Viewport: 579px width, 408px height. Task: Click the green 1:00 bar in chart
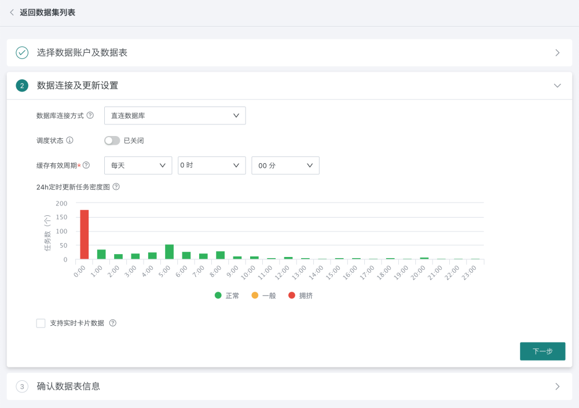[101, 255]
